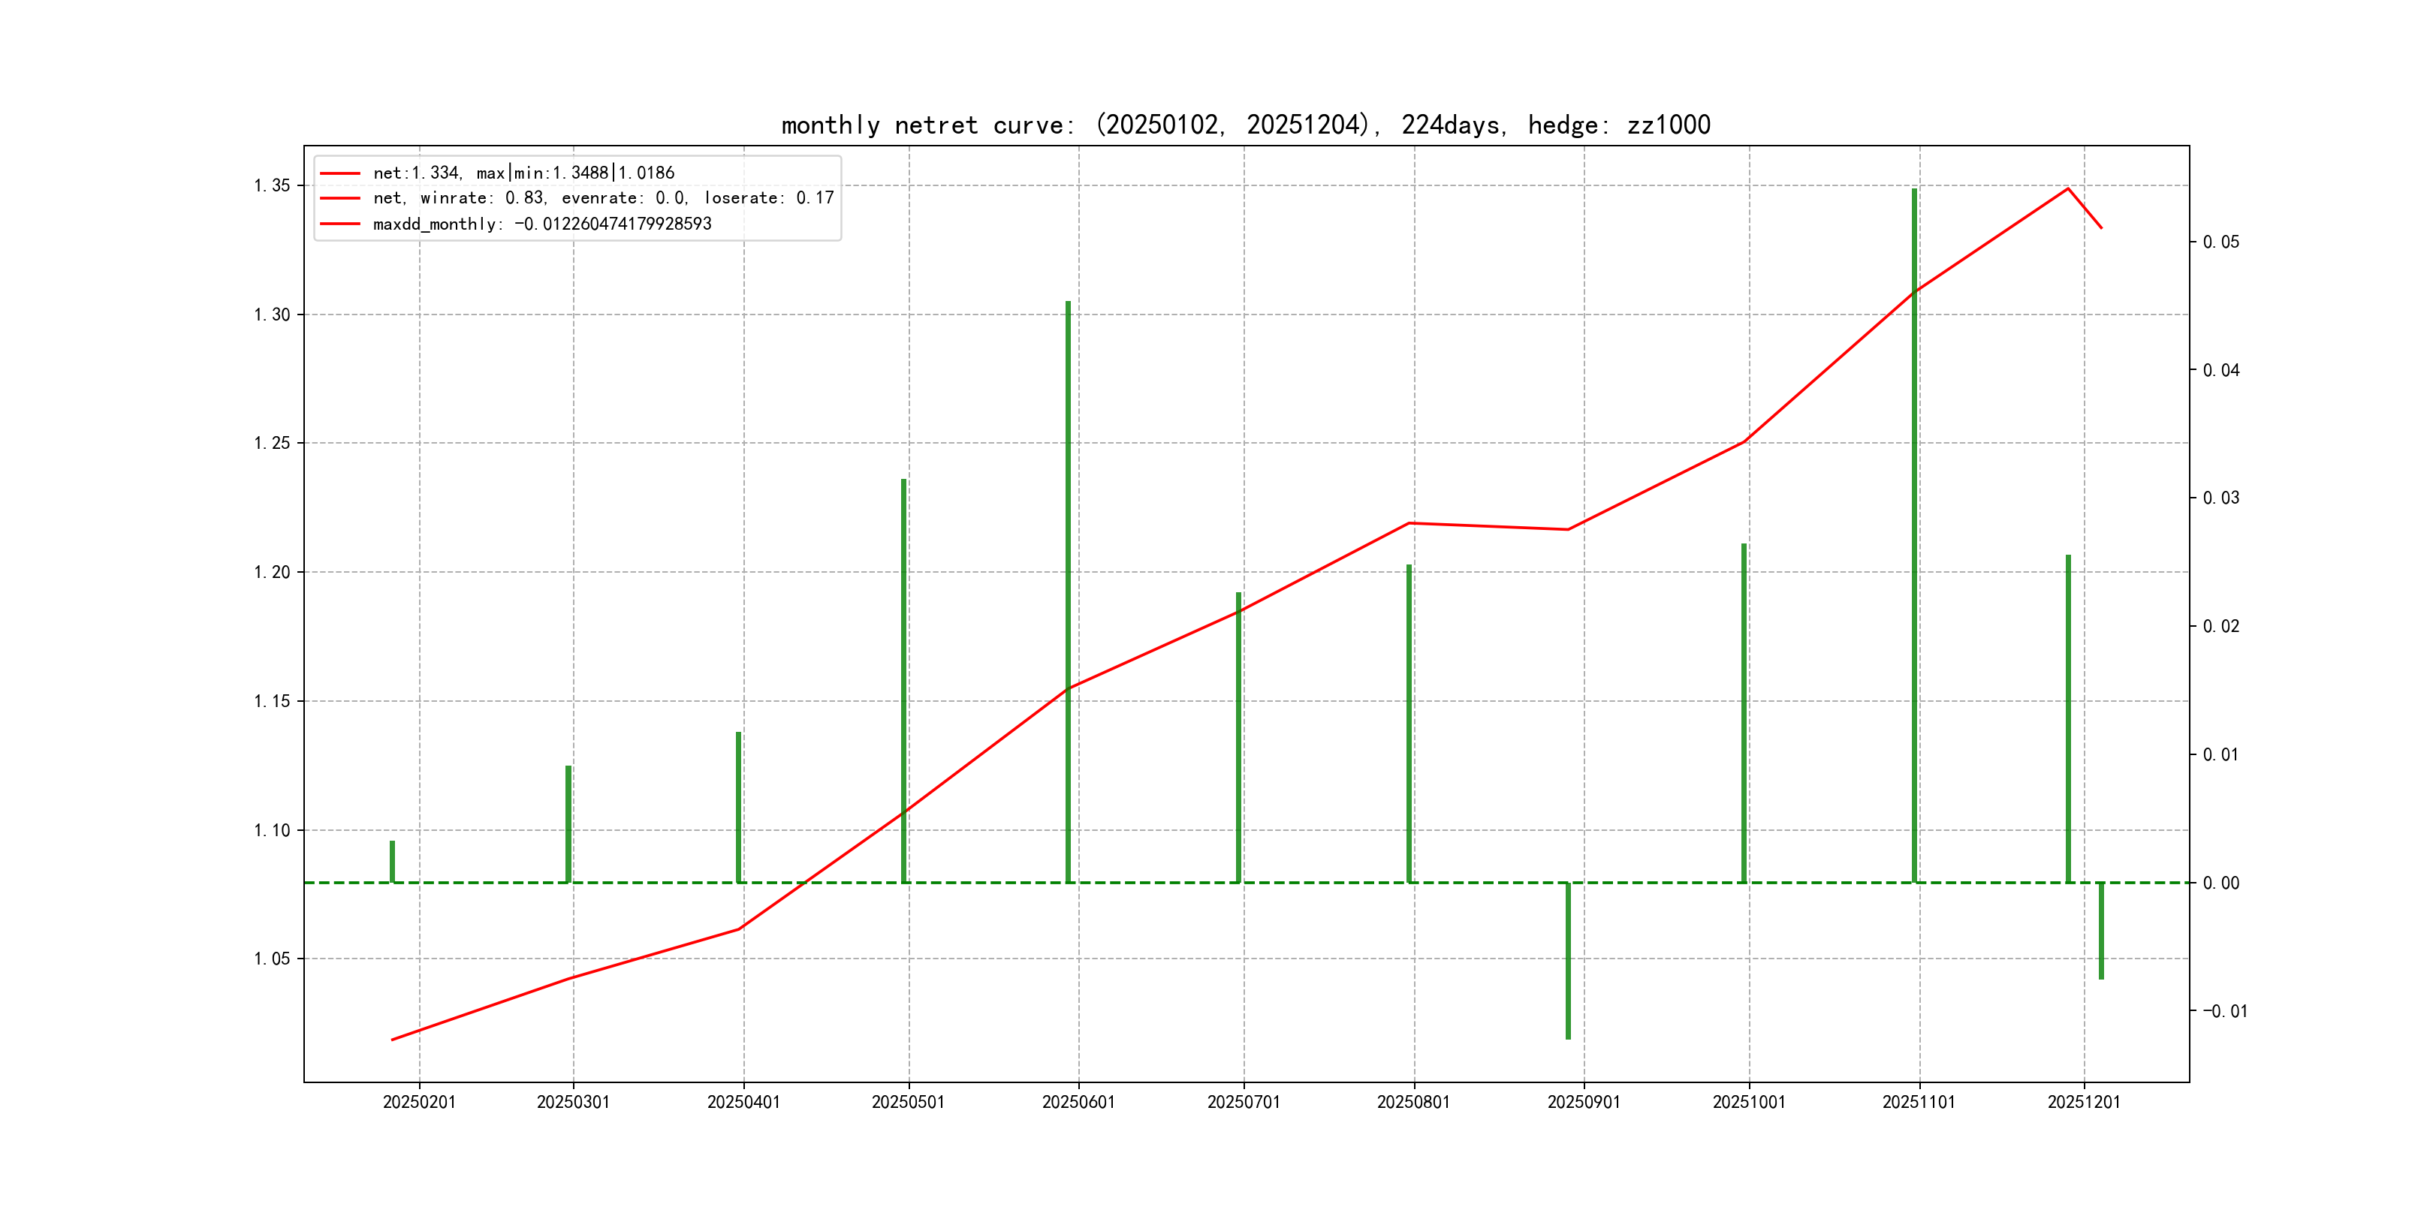Click the 1.35 left y-axis label
The width and height of the screenshot is (2433, 1216).
click(272, 185)
